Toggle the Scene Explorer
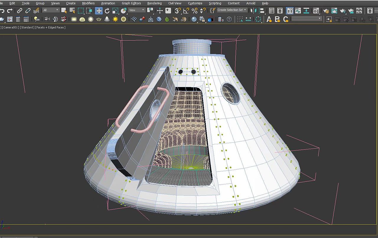Screen dimensions: 378x238 pyautogui.click(x=272, y=11)
